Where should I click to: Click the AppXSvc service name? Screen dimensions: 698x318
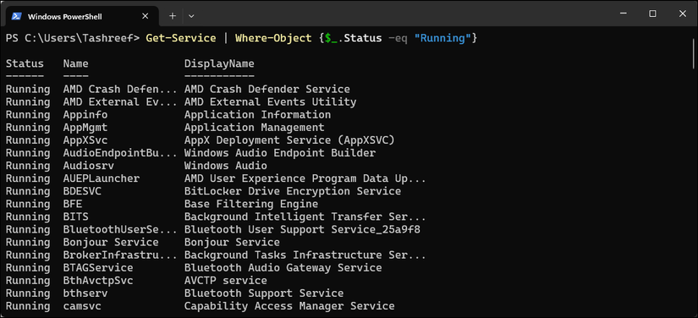(85, 140)
